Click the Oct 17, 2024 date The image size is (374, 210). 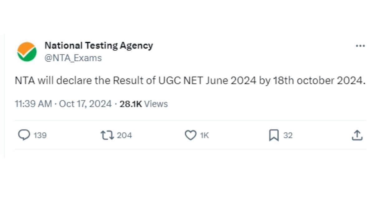(85, 104)
